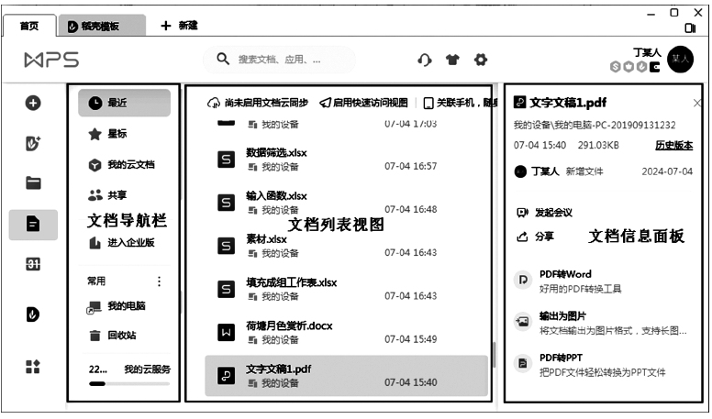Click 尚未启用文档云同步 to enable cloud sync
This screenshot has height=419, width=712.
259,103
